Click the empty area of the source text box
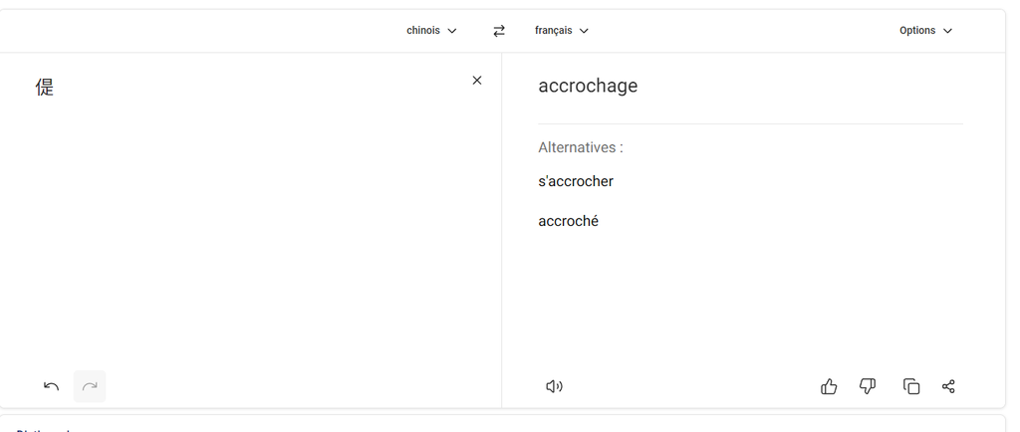 249,229
